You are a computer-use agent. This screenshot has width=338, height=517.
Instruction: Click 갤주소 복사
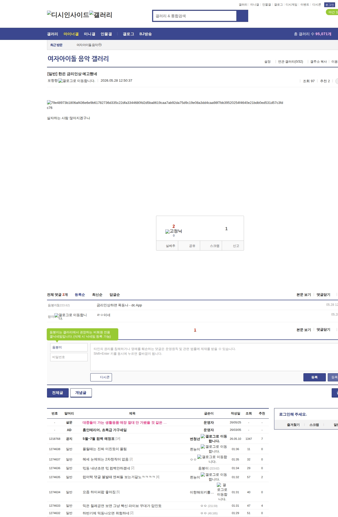(x=318, y=62)
